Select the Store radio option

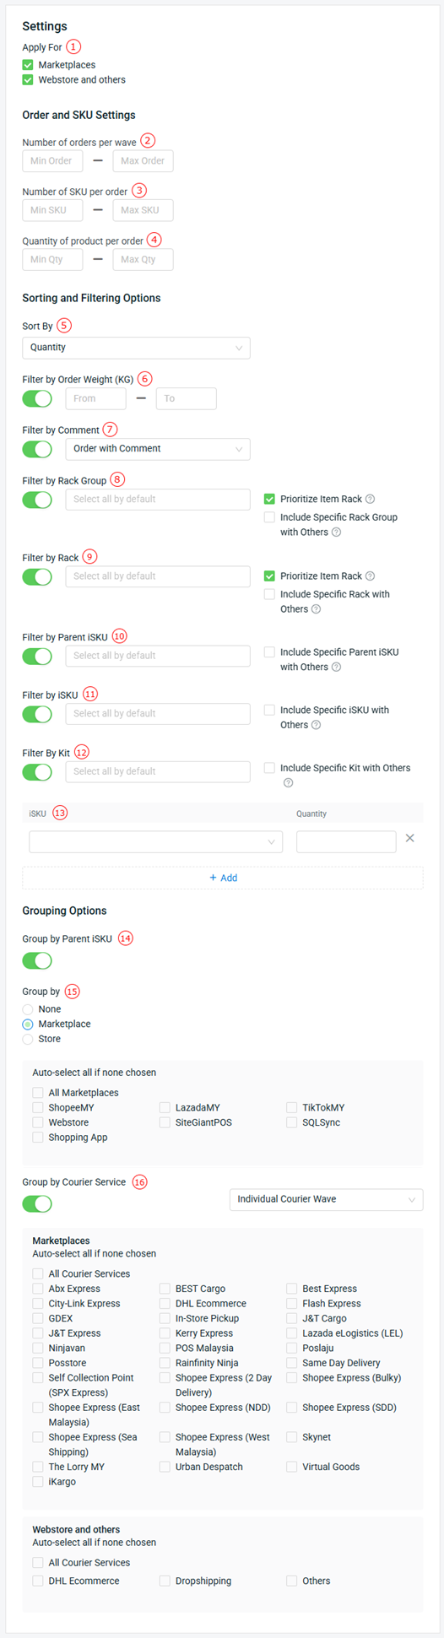pos(28,1040)
